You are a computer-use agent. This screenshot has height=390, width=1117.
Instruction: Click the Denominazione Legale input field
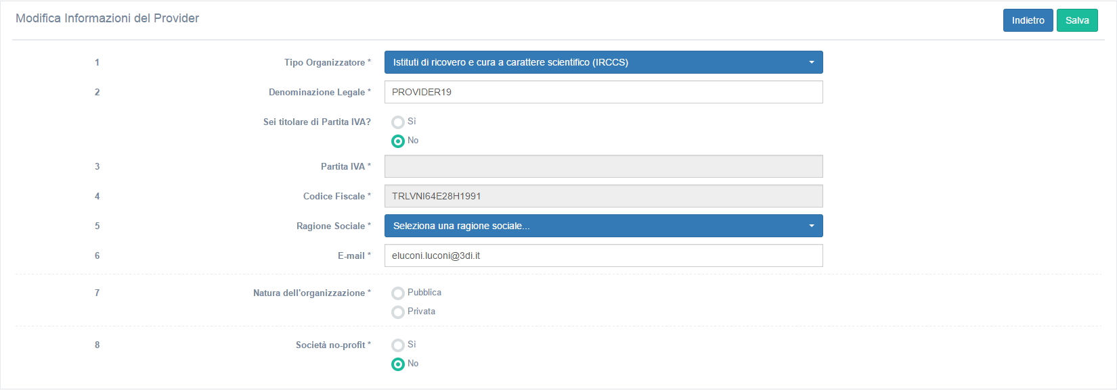[x=603, y=92]
